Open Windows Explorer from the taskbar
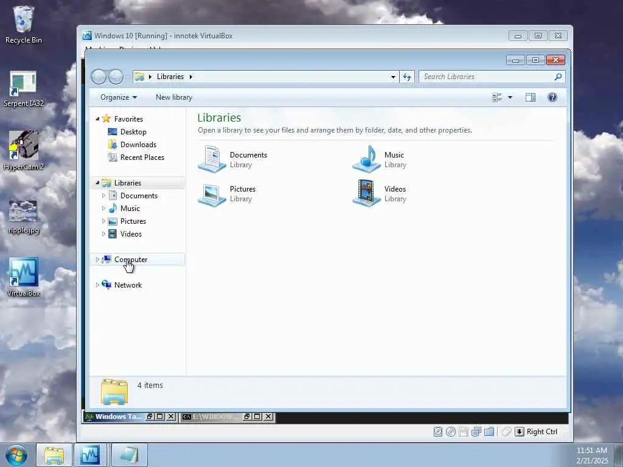This screenshot has height=467, width=623. pos(54,455)
